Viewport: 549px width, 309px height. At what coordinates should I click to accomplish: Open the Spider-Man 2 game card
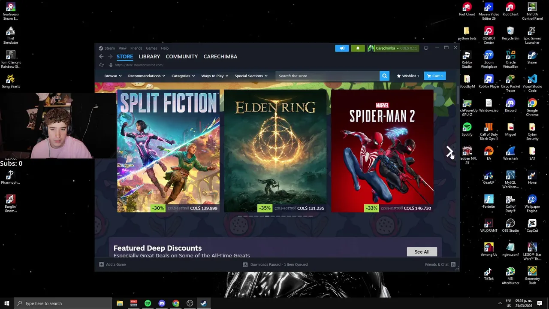[x=382, y=151]
